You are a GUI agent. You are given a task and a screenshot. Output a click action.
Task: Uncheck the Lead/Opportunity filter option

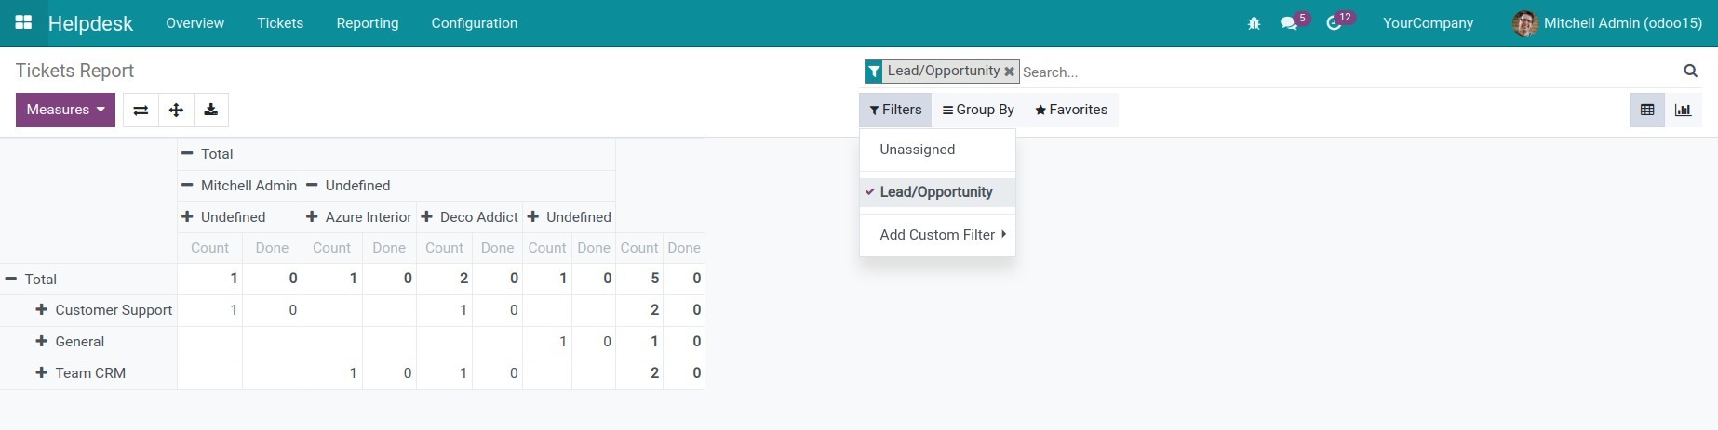pos(936,192)
